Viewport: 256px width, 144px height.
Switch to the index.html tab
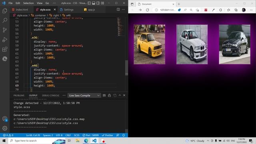tap(22, 10)
